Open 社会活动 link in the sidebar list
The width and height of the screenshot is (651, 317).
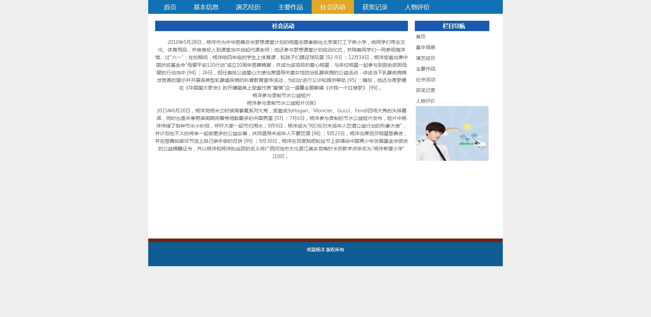pyautogui.click(x=425, y=80)
